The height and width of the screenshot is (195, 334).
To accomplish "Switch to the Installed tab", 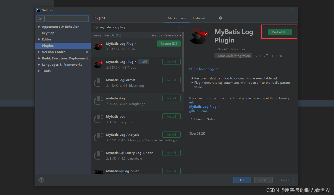I will (x=199, y=18).
